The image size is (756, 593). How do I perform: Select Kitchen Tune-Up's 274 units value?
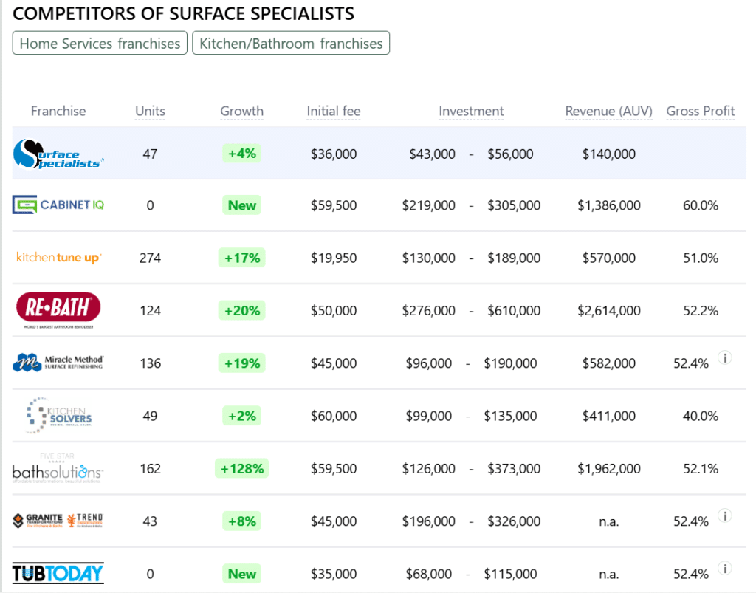click(150, 258)
